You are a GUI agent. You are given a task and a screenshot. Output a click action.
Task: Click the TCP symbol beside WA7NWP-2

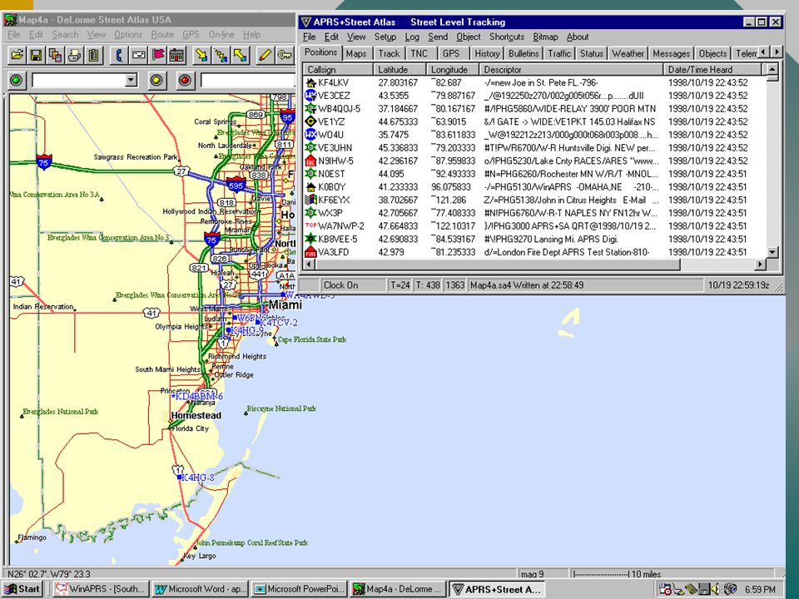click(310, 225)
